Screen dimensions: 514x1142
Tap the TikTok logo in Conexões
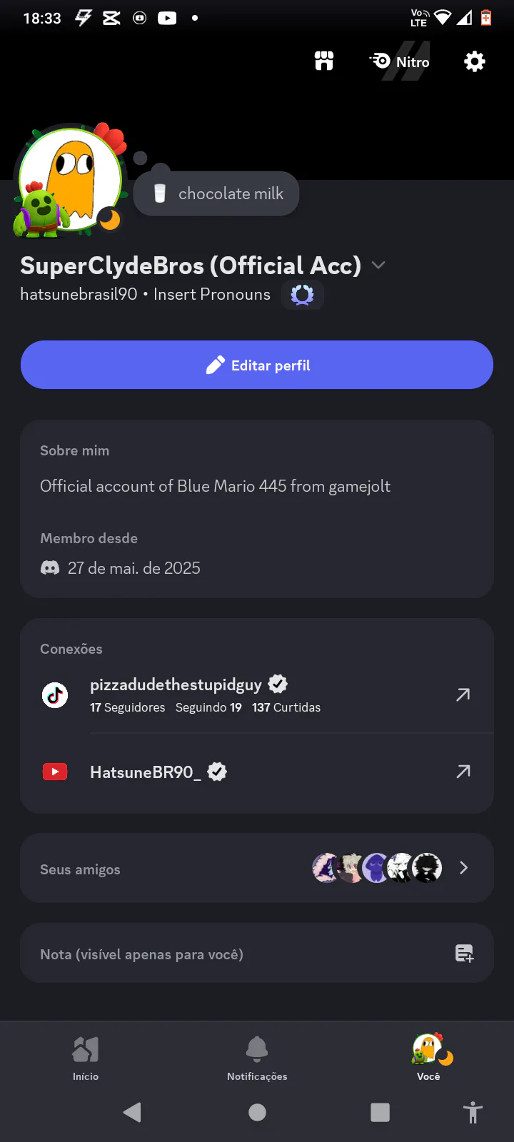click(55, 694)
